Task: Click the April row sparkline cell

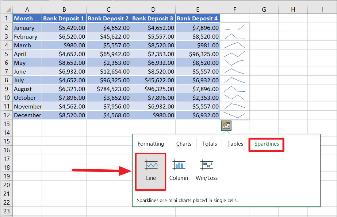Action: 234,54
